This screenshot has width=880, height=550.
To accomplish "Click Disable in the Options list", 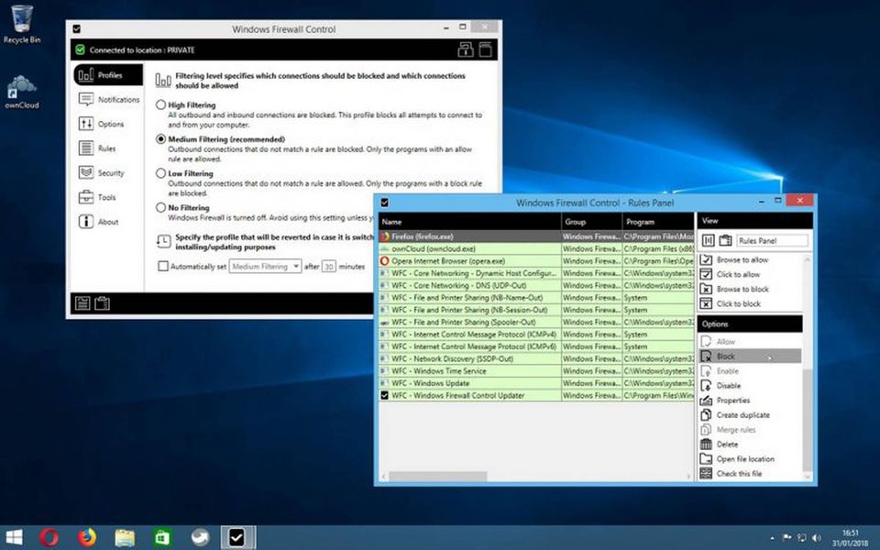I will pyautogui.click(x=728, y=386).
